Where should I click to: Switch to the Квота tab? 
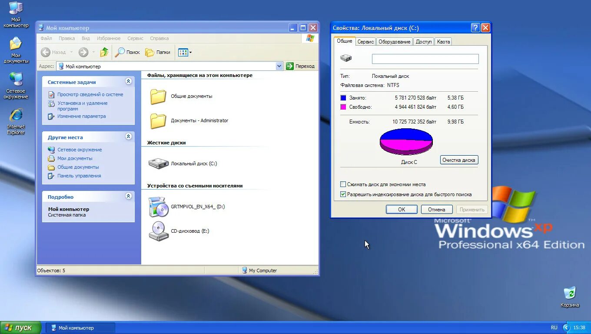click(x=444, y=42)
